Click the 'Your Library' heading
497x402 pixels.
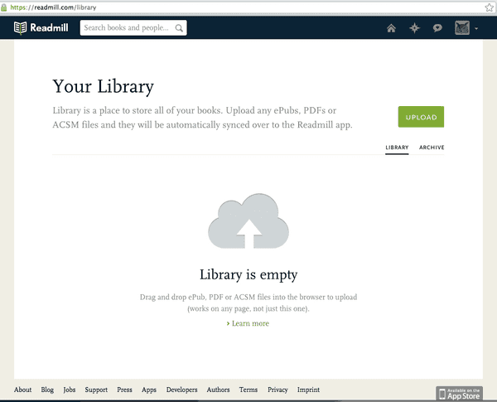click(x=104, y=86)
